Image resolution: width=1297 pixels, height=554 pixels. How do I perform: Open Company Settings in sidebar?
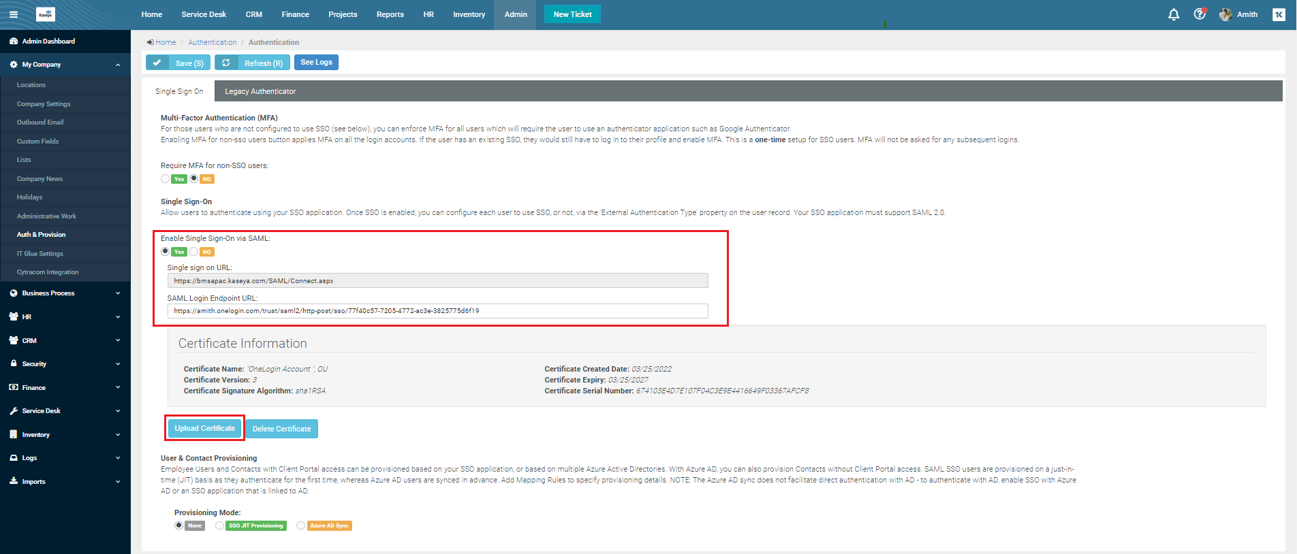tap(44, 104)
